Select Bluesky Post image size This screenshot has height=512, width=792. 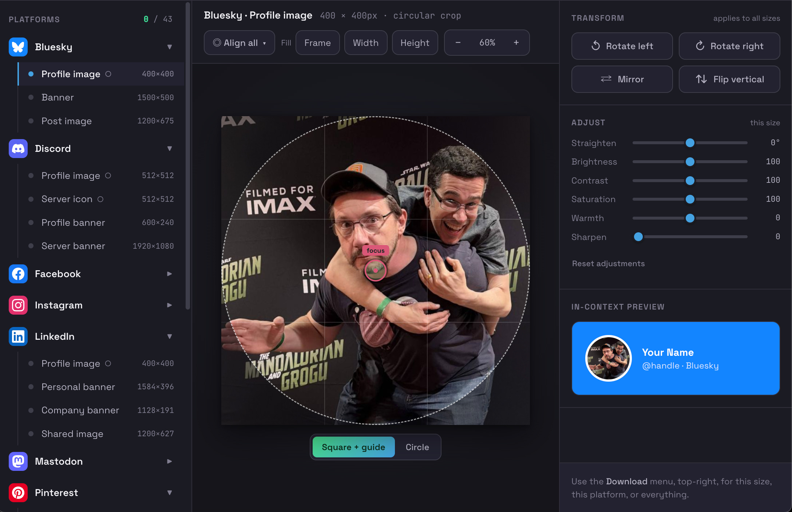[x=101, y=121]
